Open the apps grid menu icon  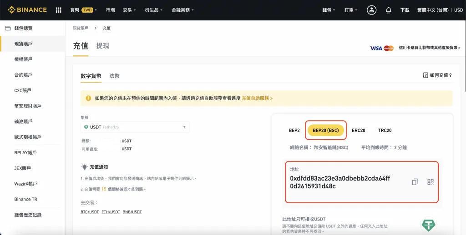[x=58, y=10]
